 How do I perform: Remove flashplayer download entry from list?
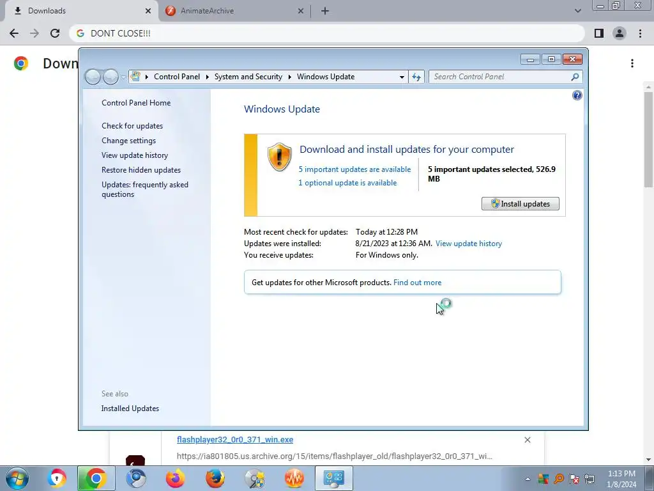527,440
